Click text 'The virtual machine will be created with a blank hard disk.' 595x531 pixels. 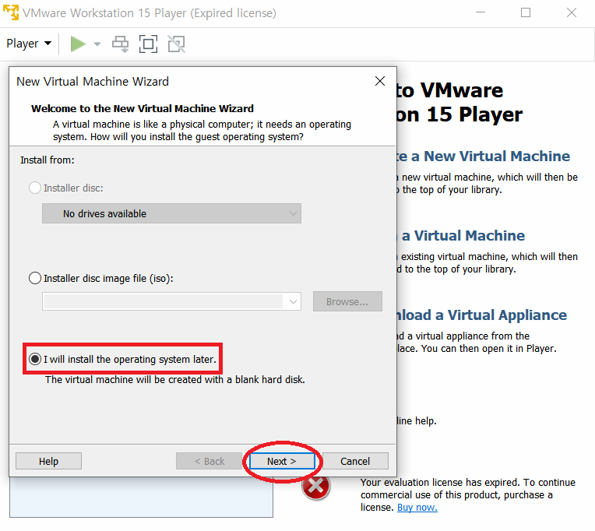tap(175, 380)
